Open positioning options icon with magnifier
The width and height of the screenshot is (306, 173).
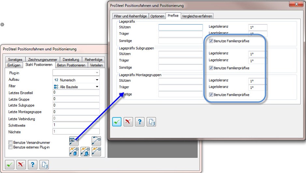pyautogui.click(x=74, y=141)
